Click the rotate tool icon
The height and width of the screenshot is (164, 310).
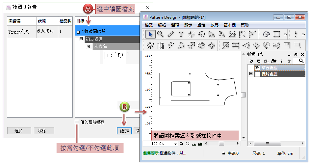(x=201, y=34)
